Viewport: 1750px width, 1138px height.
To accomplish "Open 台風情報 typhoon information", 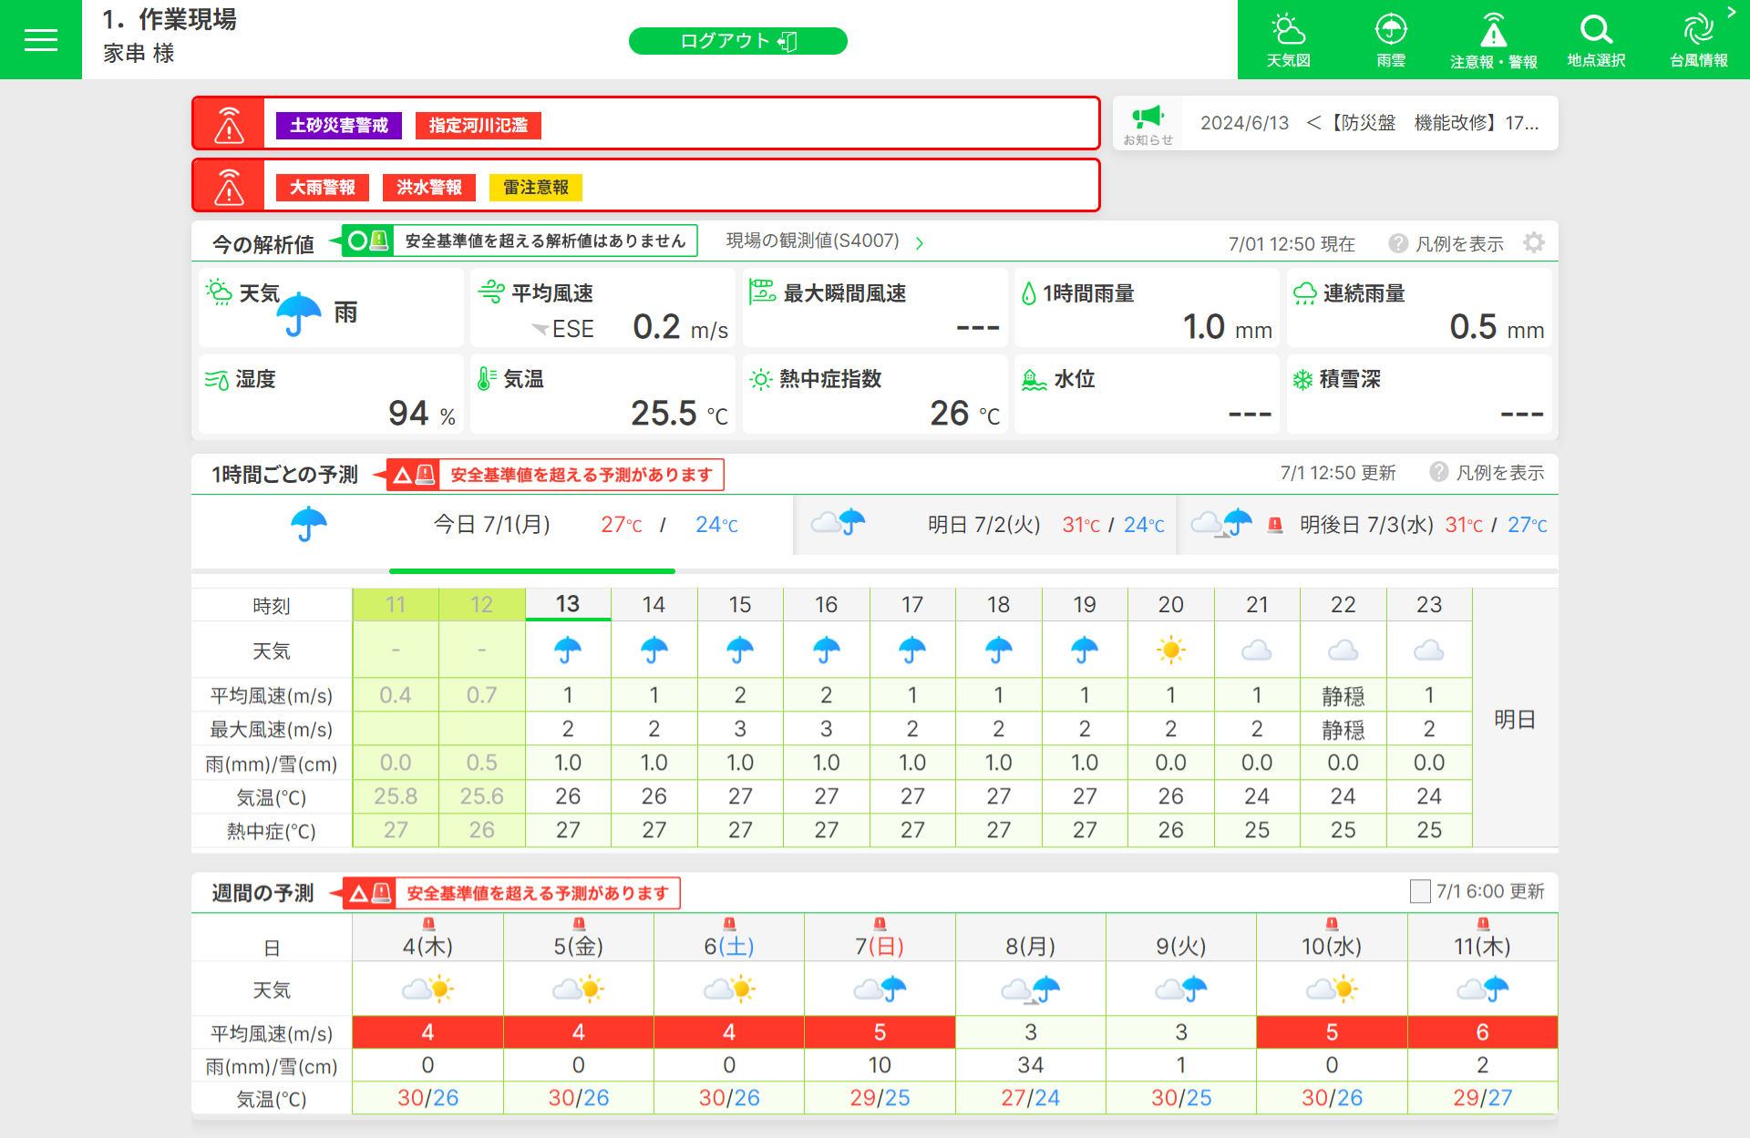I will 1698,40.
